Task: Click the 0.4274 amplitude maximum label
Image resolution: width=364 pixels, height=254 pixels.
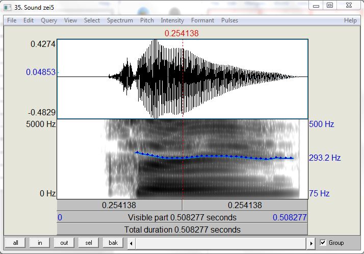Action: click(43, 44)
